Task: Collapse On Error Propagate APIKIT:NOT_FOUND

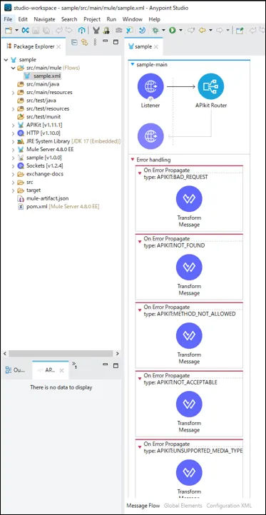Action: coord(140,241)
